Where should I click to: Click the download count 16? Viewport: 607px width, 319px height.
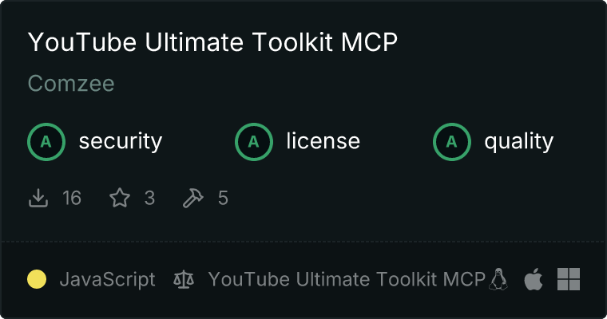(x=72, y=198)
